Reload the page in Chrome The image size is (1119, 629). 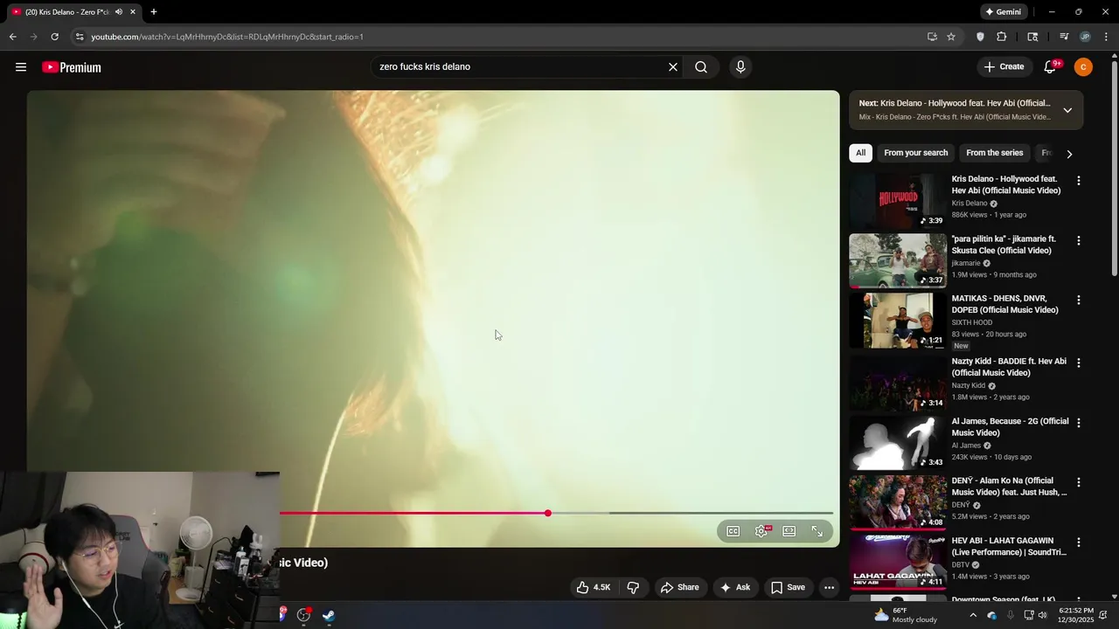point(54,37)
